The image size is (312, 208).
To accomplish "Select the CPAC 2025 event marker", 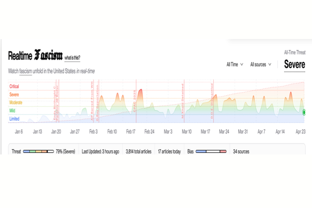I will [136, 101].
